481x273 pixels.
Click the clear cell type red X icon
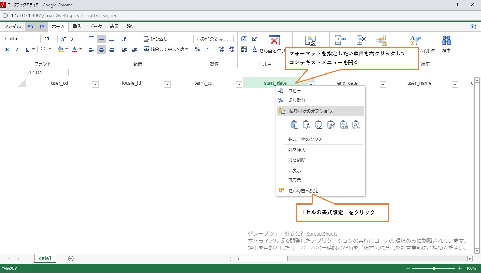[274, 40]
